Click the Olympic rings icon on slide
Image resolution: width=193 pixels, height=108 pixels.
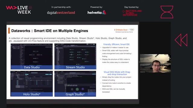[x=131, y=30]
